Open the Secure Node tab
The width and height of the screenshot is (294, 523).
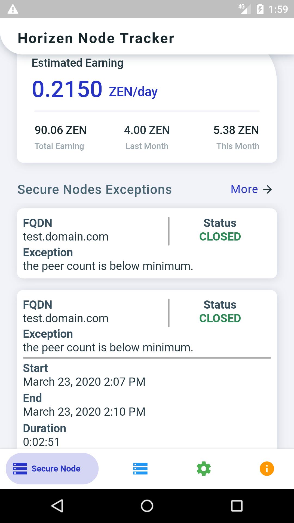[x=52, y=469]
